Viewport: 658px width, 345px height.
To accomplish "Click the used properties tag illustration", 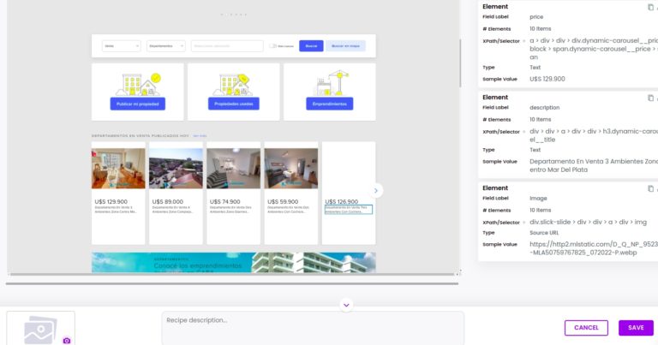I will (234, 84).
